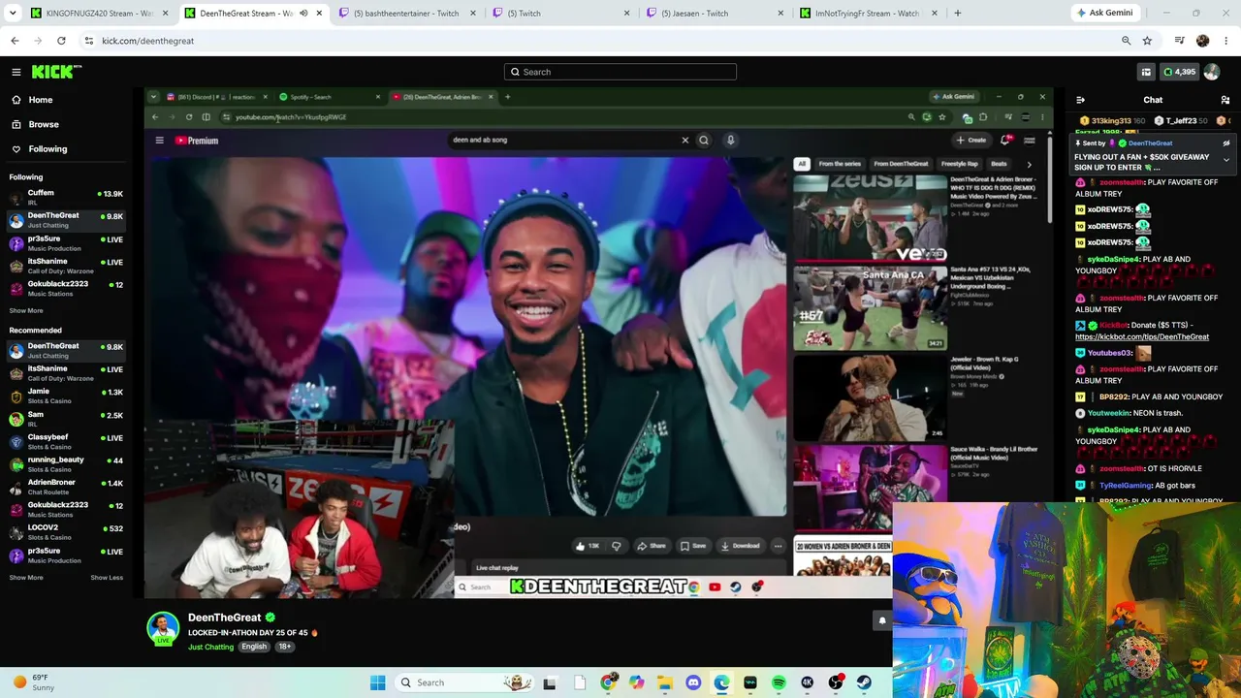Open the weather widget showing 69°F Sunny
1241x698 pixels.
34,682
